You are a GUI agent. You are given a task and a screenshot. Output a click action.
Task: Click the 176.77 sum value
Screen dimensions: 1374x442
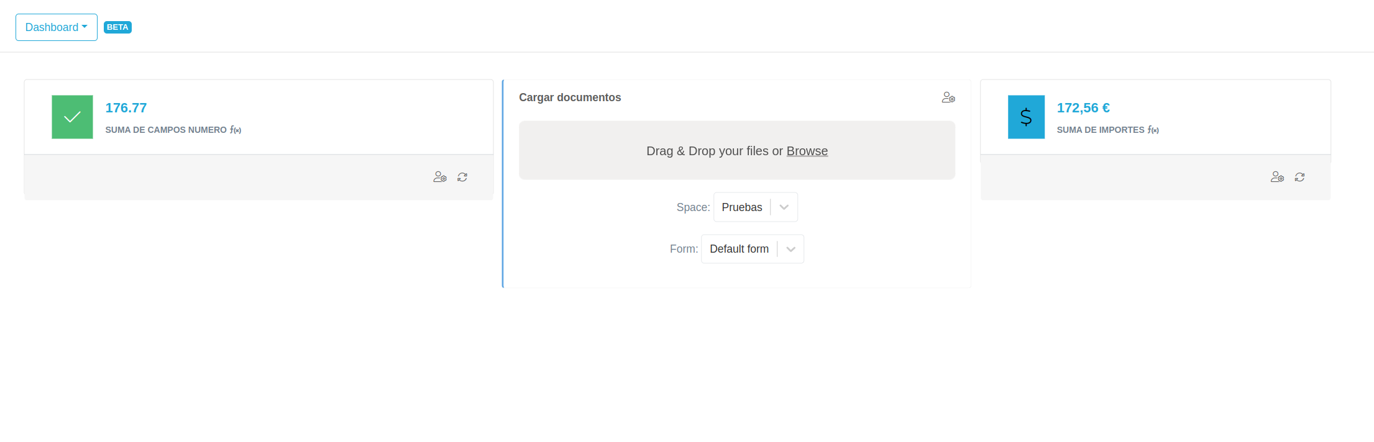click(126, 108)
